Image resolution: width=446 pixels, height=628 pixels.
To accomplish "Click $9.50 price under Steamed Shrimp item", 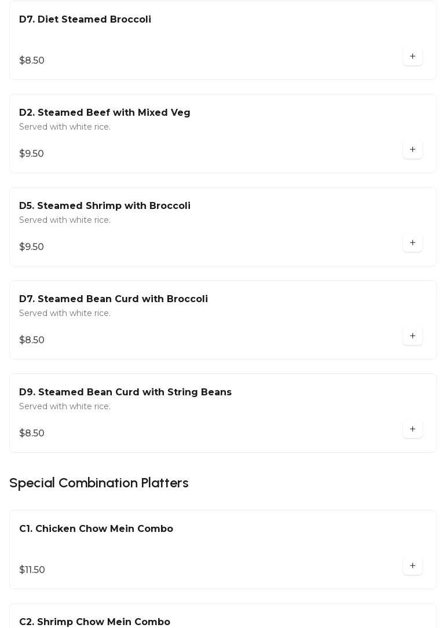I will pyautogui.click(x=31, y=247).
